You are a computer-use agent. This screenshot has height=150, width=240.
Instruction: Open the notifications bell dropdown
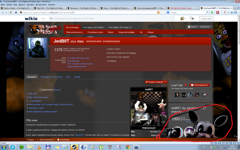(192, 18)
